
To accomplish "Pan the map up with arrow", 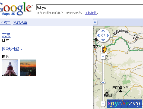I will (x=103, y=31).
